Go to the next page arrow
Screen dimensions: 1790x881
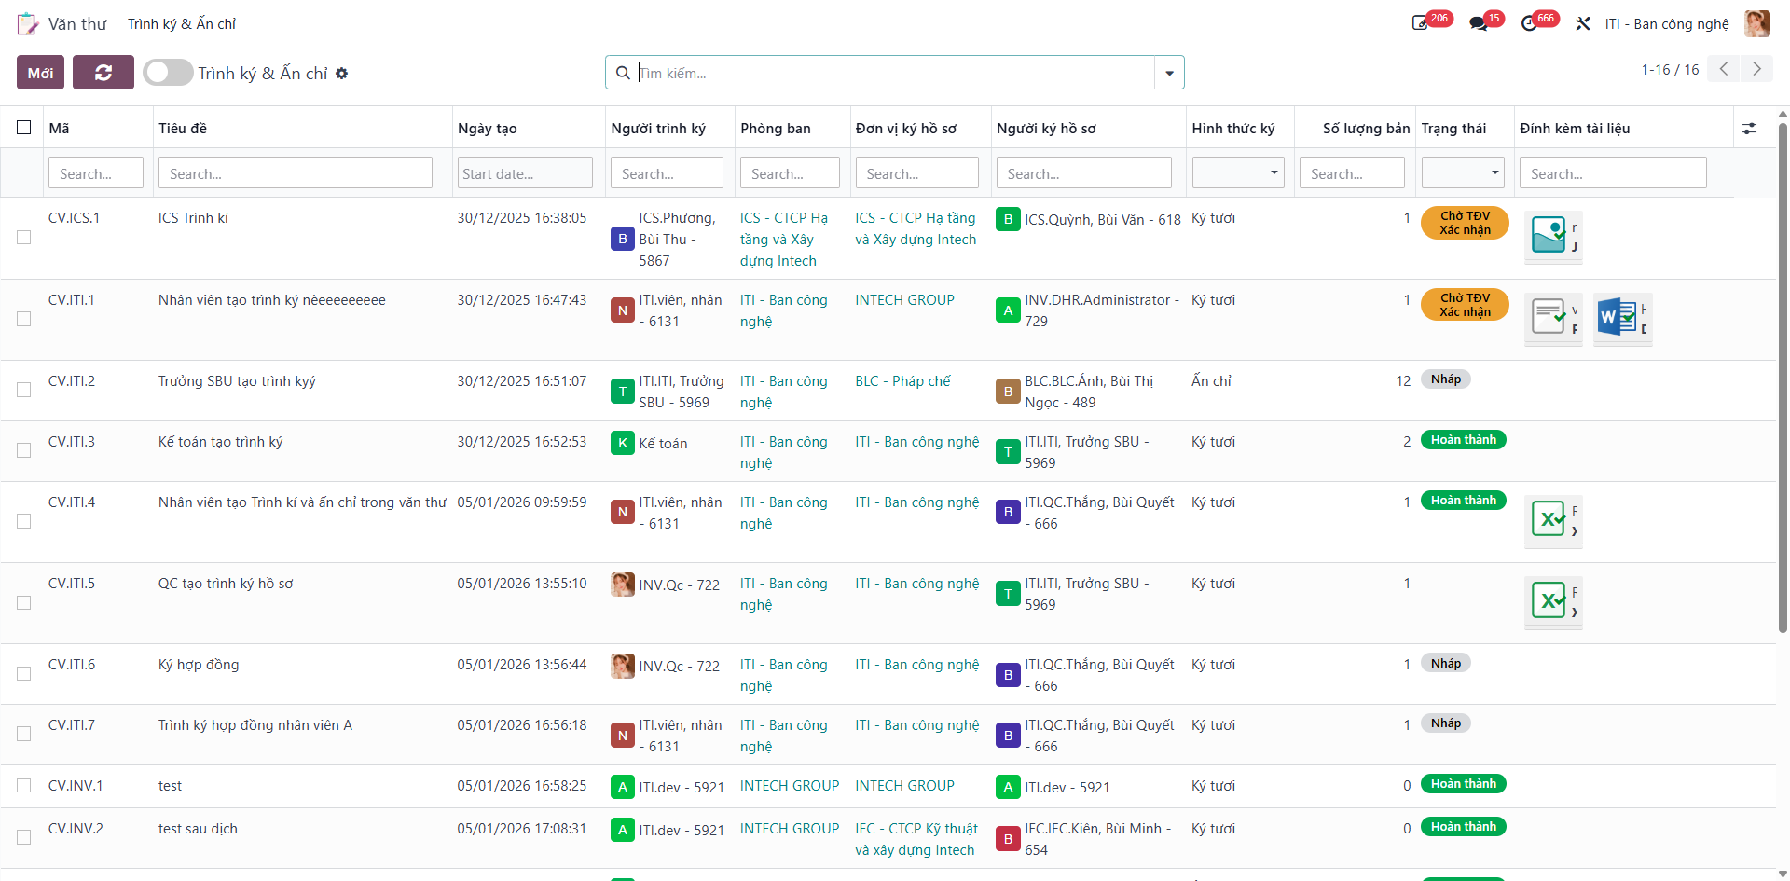(1756, 69)
